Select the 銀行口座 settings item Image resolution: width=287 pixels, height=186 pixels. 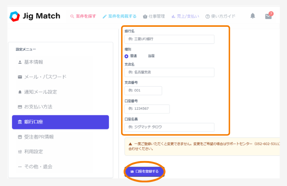(60, 122)
